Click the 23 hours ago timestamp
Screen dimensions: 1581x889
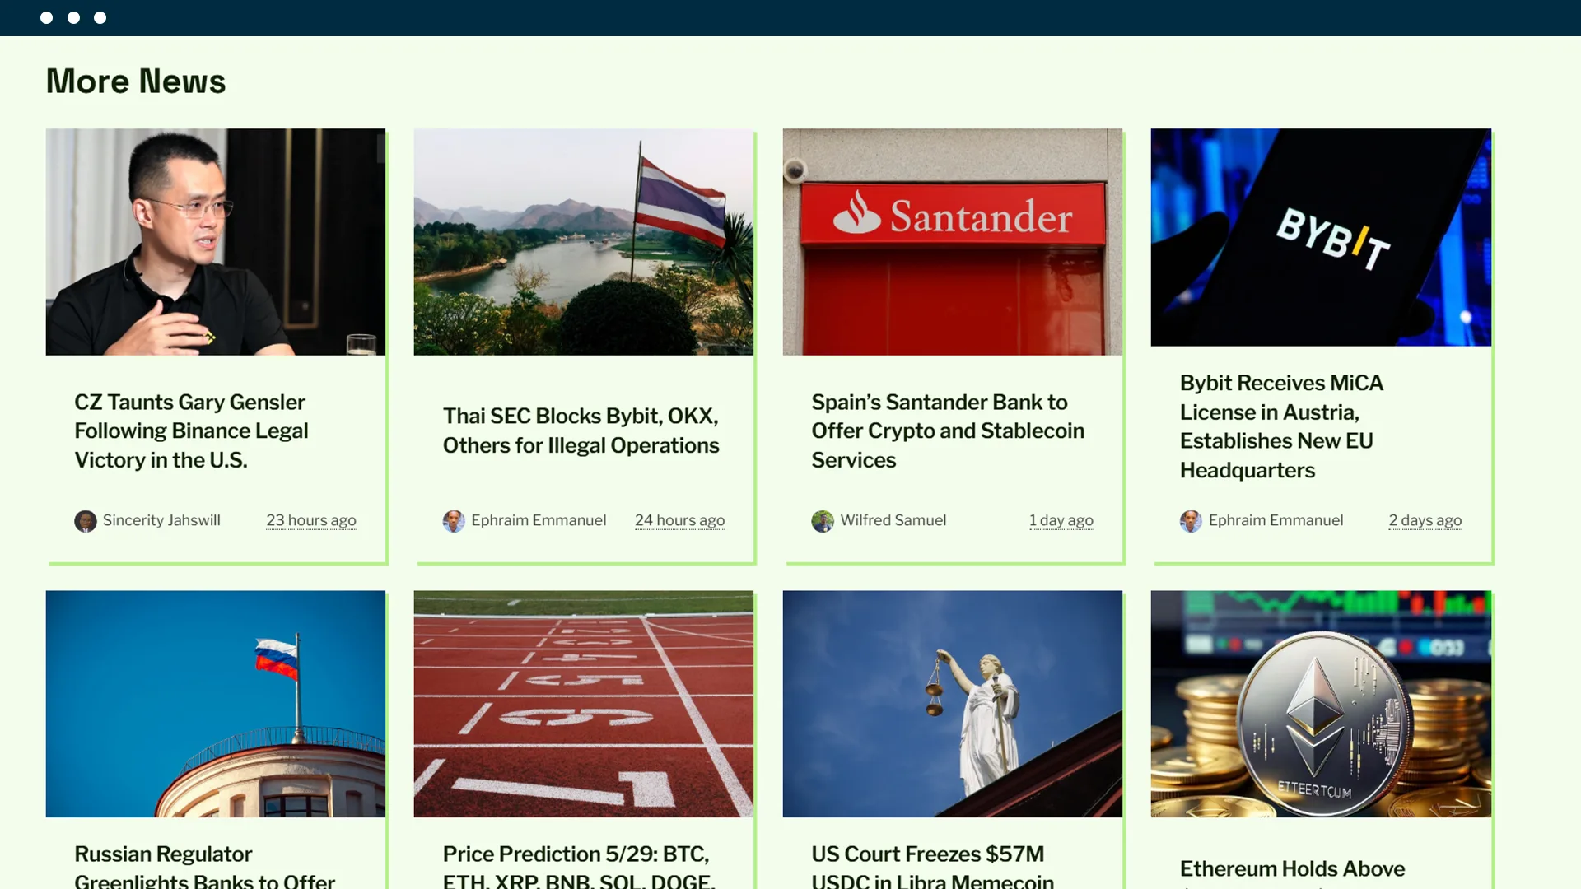coord(311,520)
